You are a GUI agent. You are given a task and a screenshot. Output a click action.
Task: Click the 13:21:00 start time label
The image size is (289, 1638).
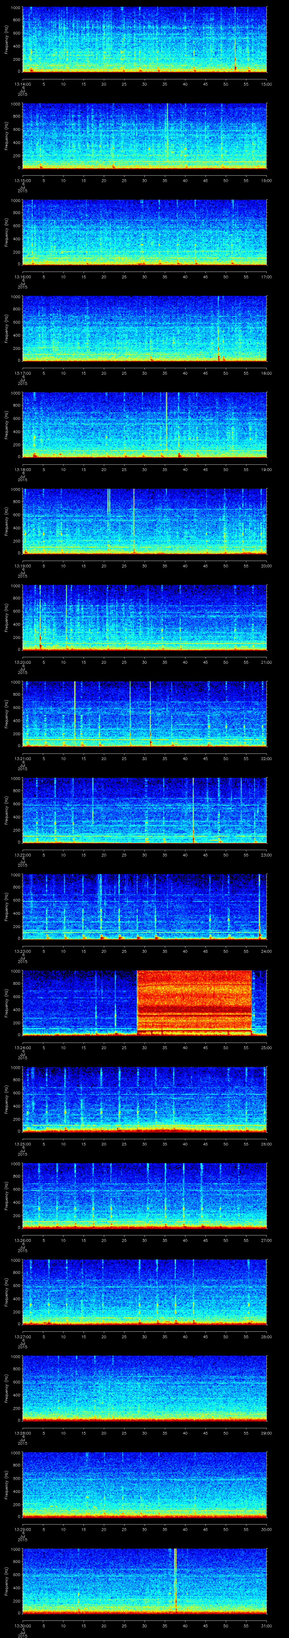pos(22,759)
